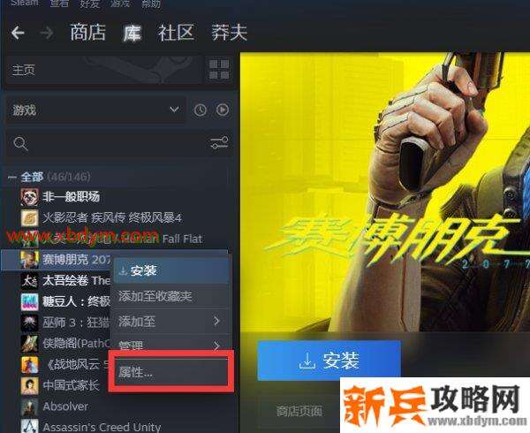
Task: Expand the 管理 submenu
Action: coord(170,346)
